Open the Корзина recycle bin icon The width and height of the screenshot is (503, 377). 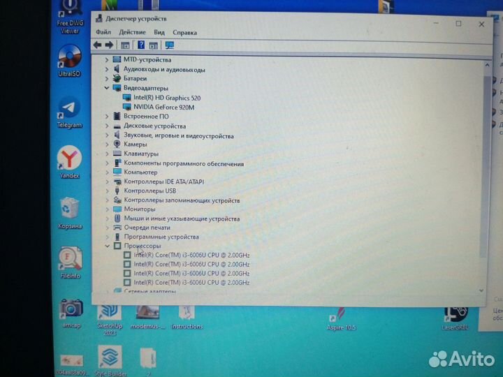(x=70, y=209)
